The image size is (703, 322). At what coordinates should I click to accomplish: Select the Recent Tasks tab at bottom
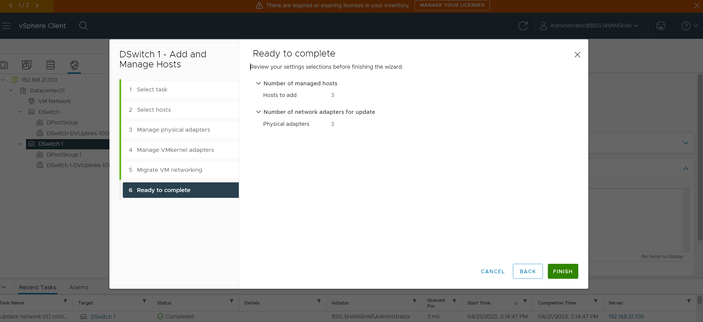click(x=37, y=287)
